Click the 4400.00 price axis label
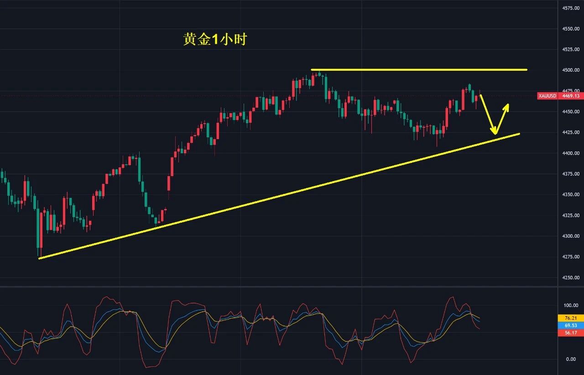584x375 pixels. [x=571, y=153]
